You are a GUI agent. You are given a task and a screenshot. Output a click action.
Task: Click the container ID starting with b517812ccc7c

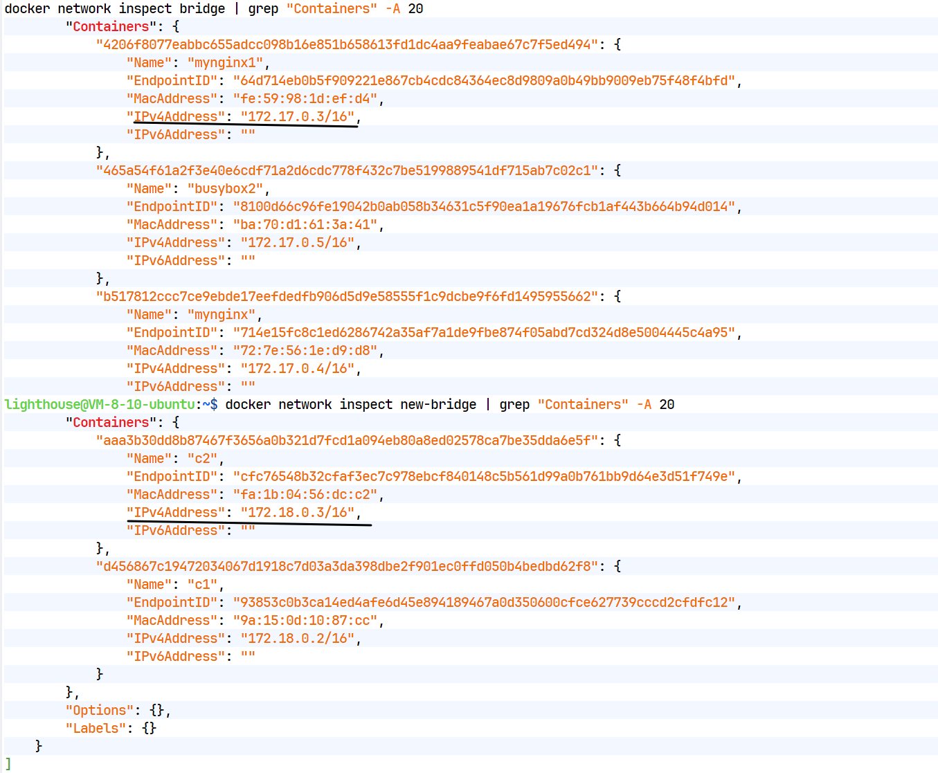pyautogui.click(x=347, y=297)
